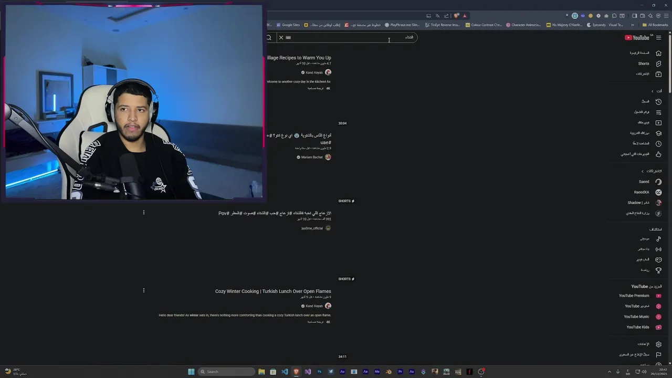
Task: Open Sports trophy explore category
Action: (652, 270)
